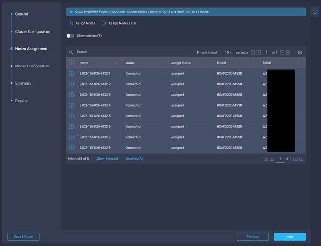Click Connected status for node 6332-1

[133, 73]
